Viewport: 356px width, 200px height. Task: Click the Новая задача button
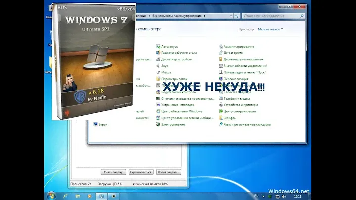click(x=168, y=172)
